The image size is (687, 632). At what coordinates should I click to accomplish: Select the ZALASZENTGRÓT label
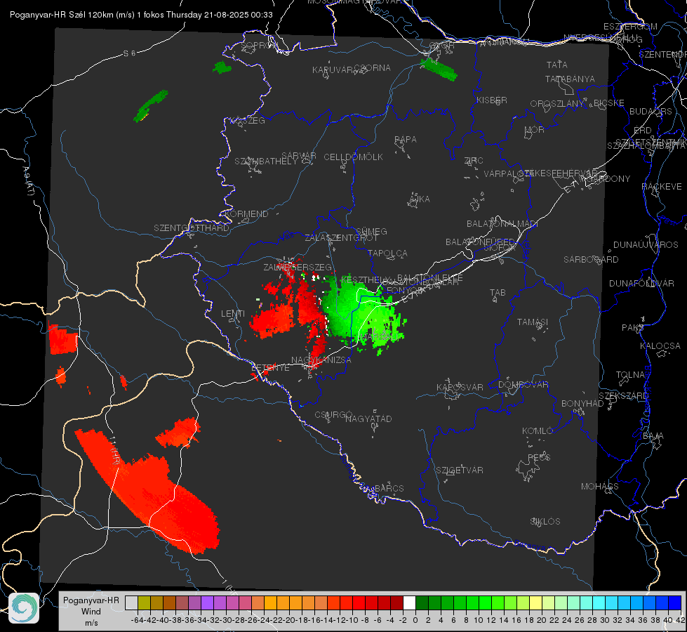(x=341, y=238)
